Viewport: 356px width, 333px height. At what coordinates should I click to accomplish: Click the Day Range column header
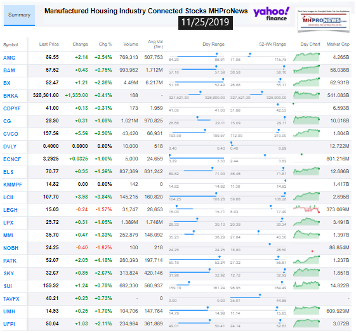click(213, 44)
